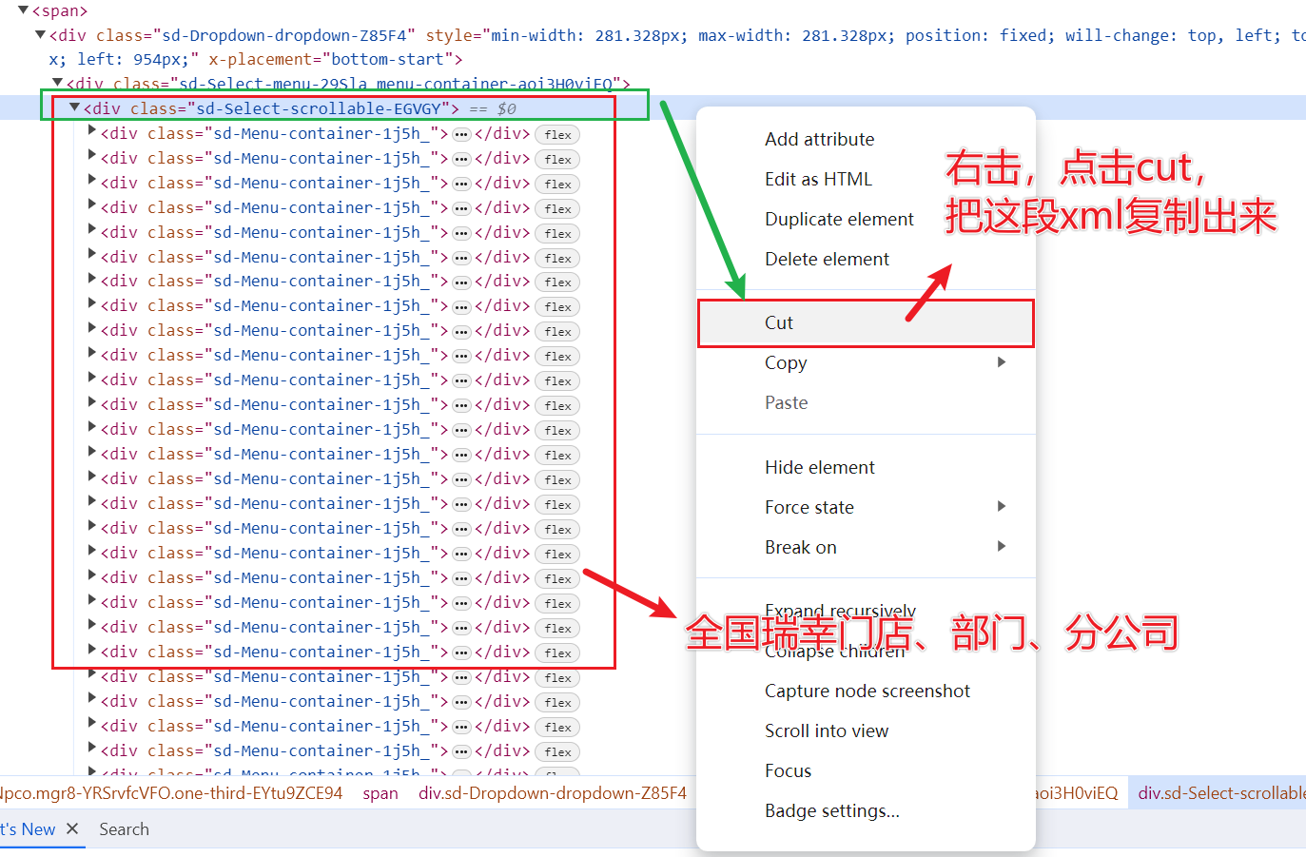The width and height of the screenshot is (1306, 857).
Task: Choose "Hide element" from the menu
Action: click(819, 467)
